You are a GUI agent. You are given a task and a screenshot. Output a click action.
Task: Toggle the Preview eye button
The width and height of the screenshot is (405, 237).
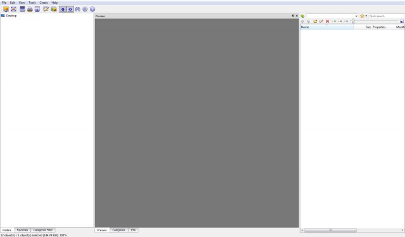(70, 10)
